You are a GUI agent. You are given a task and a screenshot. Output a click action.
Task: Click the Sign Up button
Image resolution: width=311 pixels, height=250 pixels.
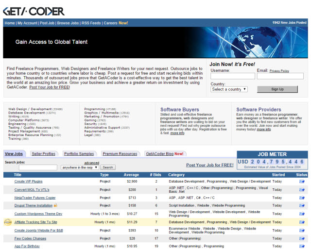(x=277, y=89)
